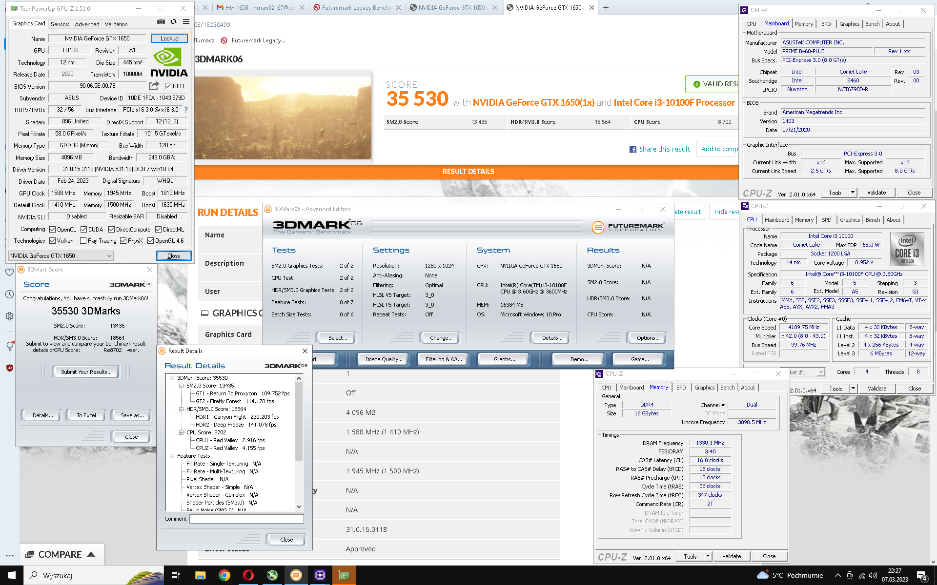This screenshot has height=585, width=937.
Task: Switch to CPU-Z purple taskbar icon
Action: pyautogui.click(x=320, y=575)
